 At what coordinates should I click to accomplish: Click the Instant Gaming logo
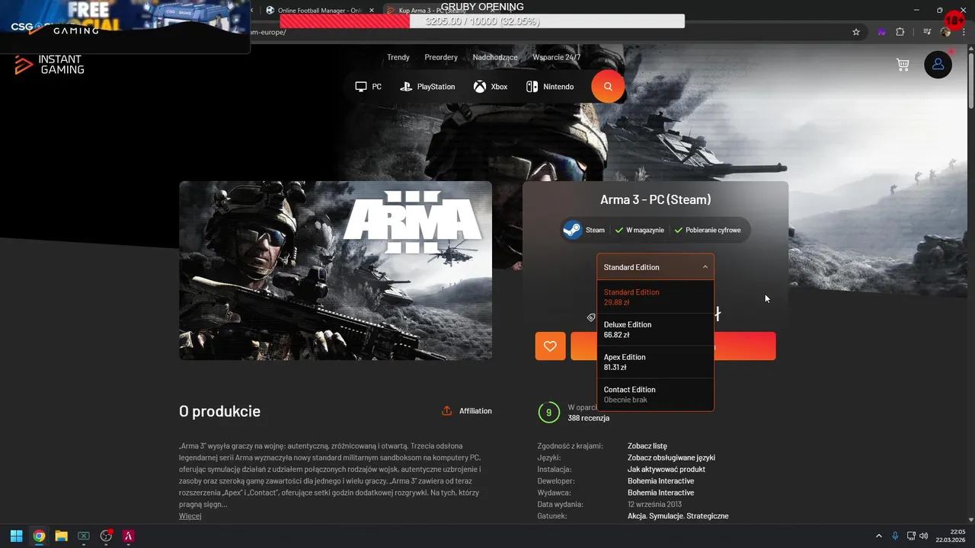click(50, 65)
